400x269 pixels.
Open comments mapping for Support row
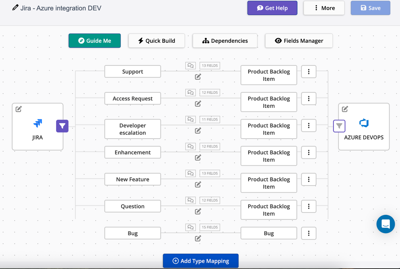190,66
